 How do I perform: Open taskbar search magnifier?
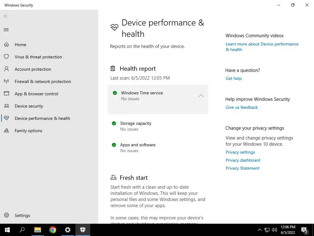(x=22, y=230)
